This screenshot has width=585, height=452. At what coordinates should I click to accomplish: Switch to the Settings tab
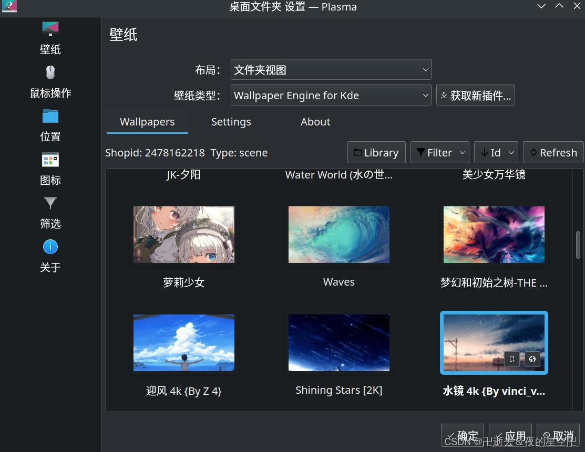[231, 121]
